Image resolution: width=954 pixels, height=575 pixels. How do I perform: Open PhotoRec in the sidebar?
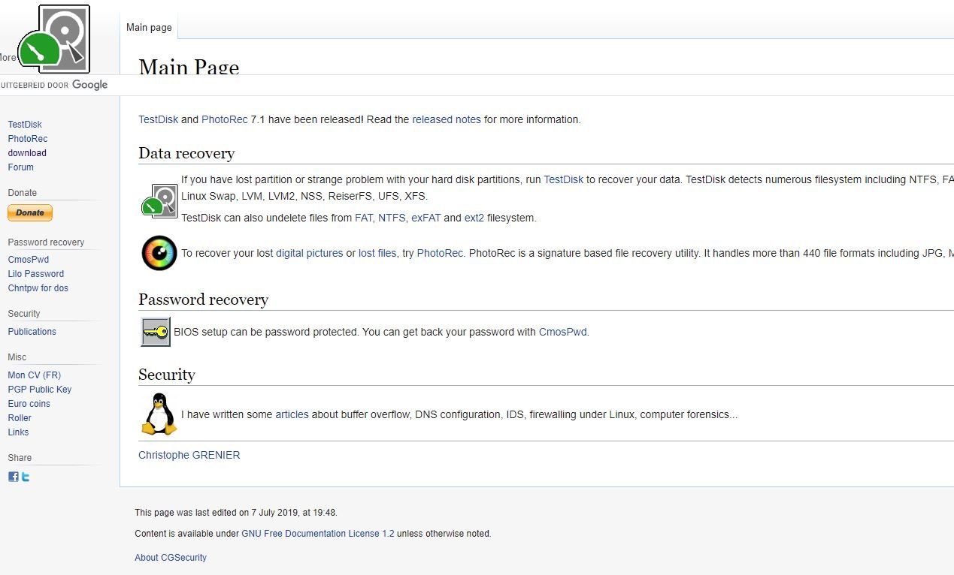tap(28, 139)
